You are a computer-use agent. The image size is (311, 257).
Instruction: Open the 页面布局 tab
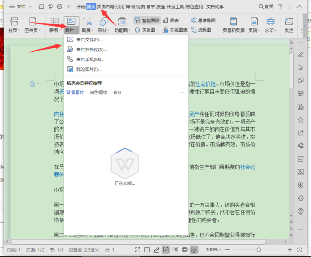(x=106, y=7)
